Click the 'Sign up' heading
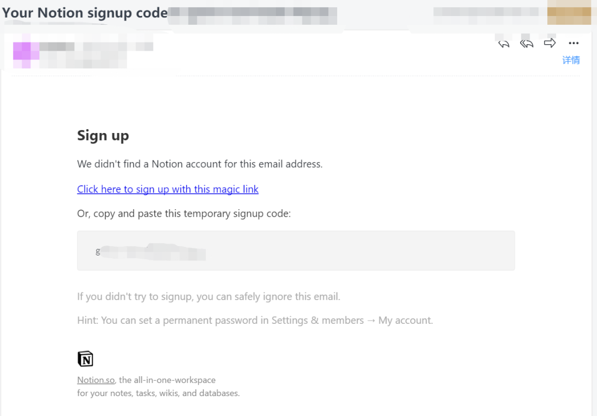 [x=103, y=136]
